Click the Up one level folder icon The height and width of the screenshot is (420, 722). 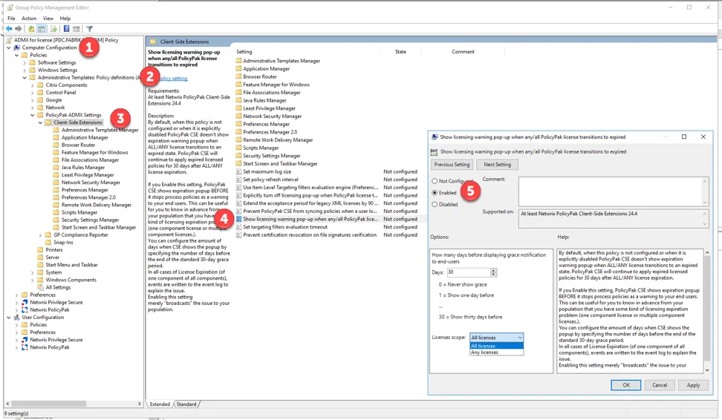(x=31, y=29)
